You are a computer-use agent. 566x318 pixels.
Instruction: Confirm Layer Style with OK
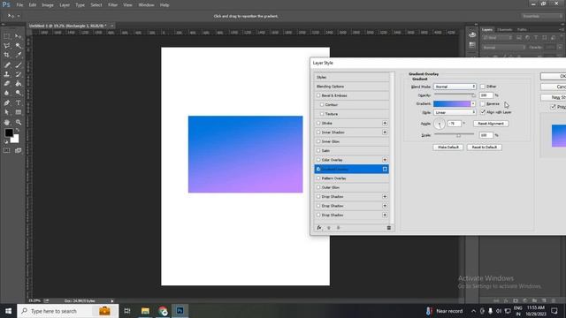coord(553,77)
